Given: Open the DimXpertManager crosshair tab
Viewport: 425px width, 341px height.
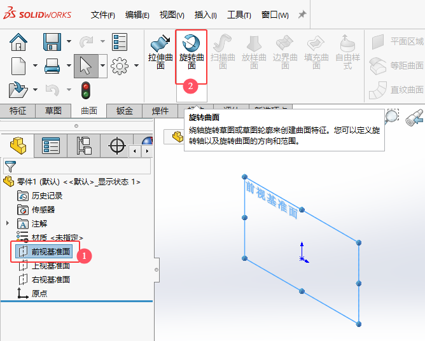Looking at the screenshot, I should pos(117,146).
